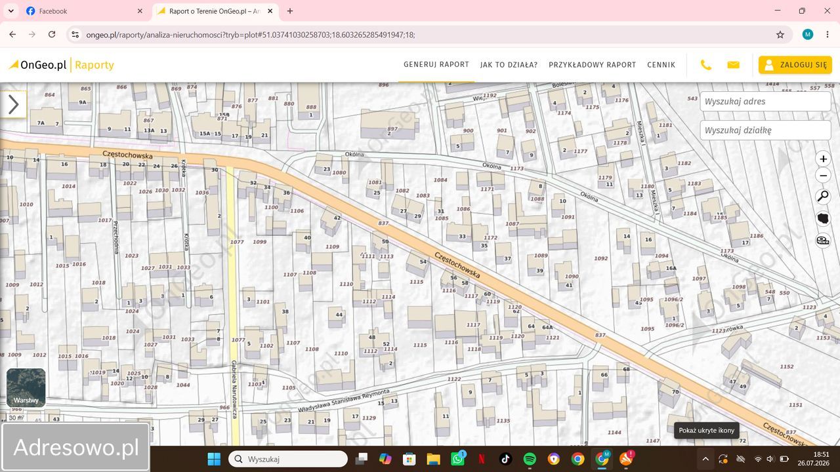Zoom in the map with plus button

pos(823,159)
